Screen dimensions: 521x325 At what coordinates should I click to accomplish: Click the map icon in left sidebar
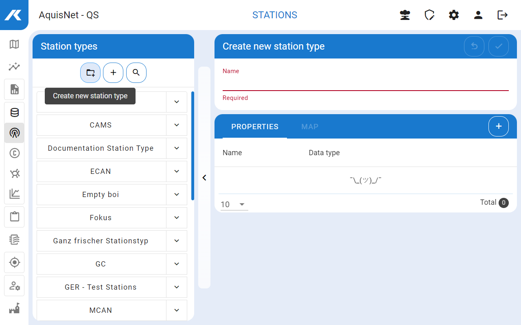pyautogui.click(x=14, y=44)
